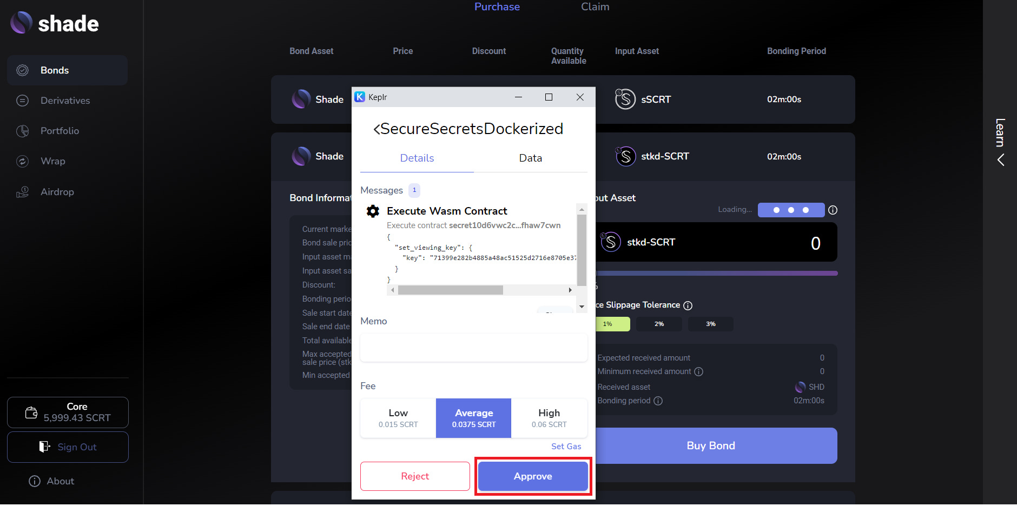
Task: Click the messages vertical scrollbar thumb
Action: [582, 250]
